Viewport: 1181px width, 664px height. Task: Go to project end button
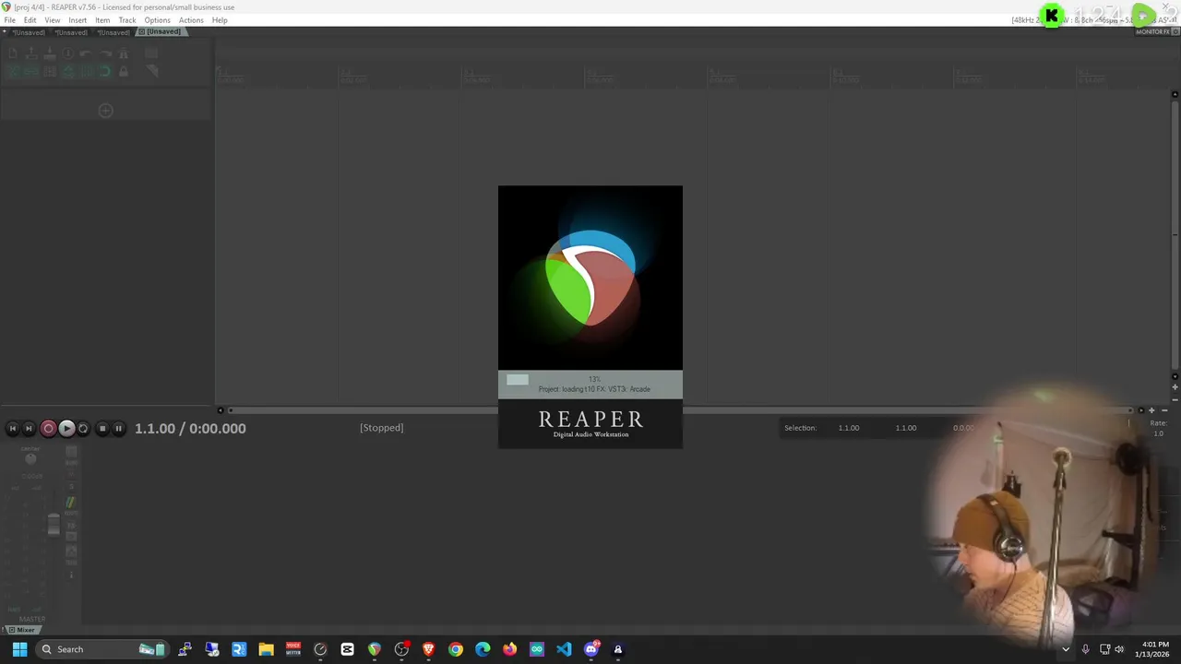click(29, 428)
